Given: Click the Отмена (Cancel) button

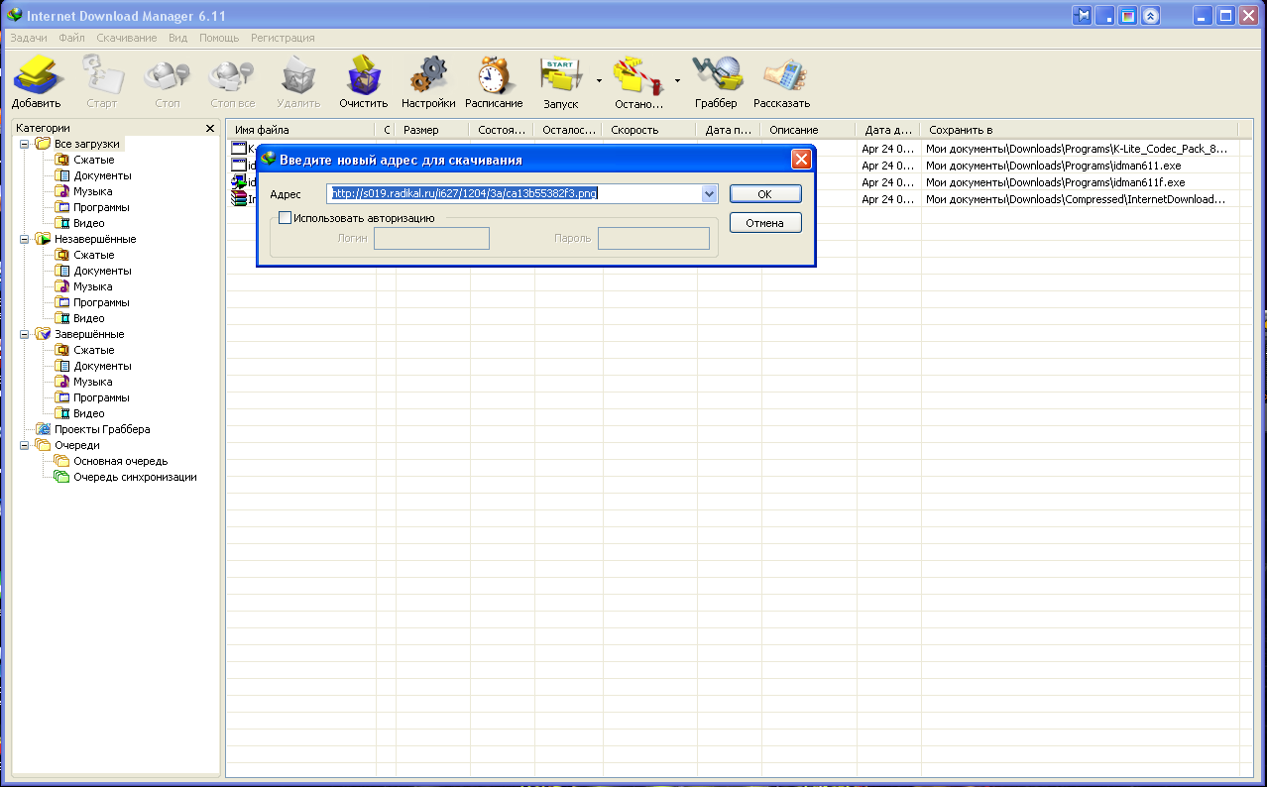Looking at the screenshot, I should click(765, 223).
